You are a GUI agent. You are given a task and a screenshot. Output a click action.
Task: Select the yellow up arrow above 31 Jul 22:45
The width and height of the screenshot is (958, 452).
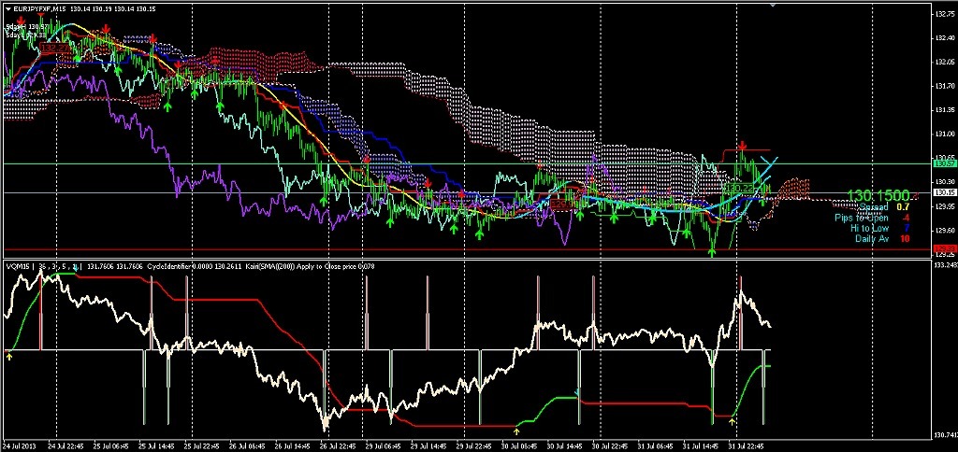click(x=733, y=421)
